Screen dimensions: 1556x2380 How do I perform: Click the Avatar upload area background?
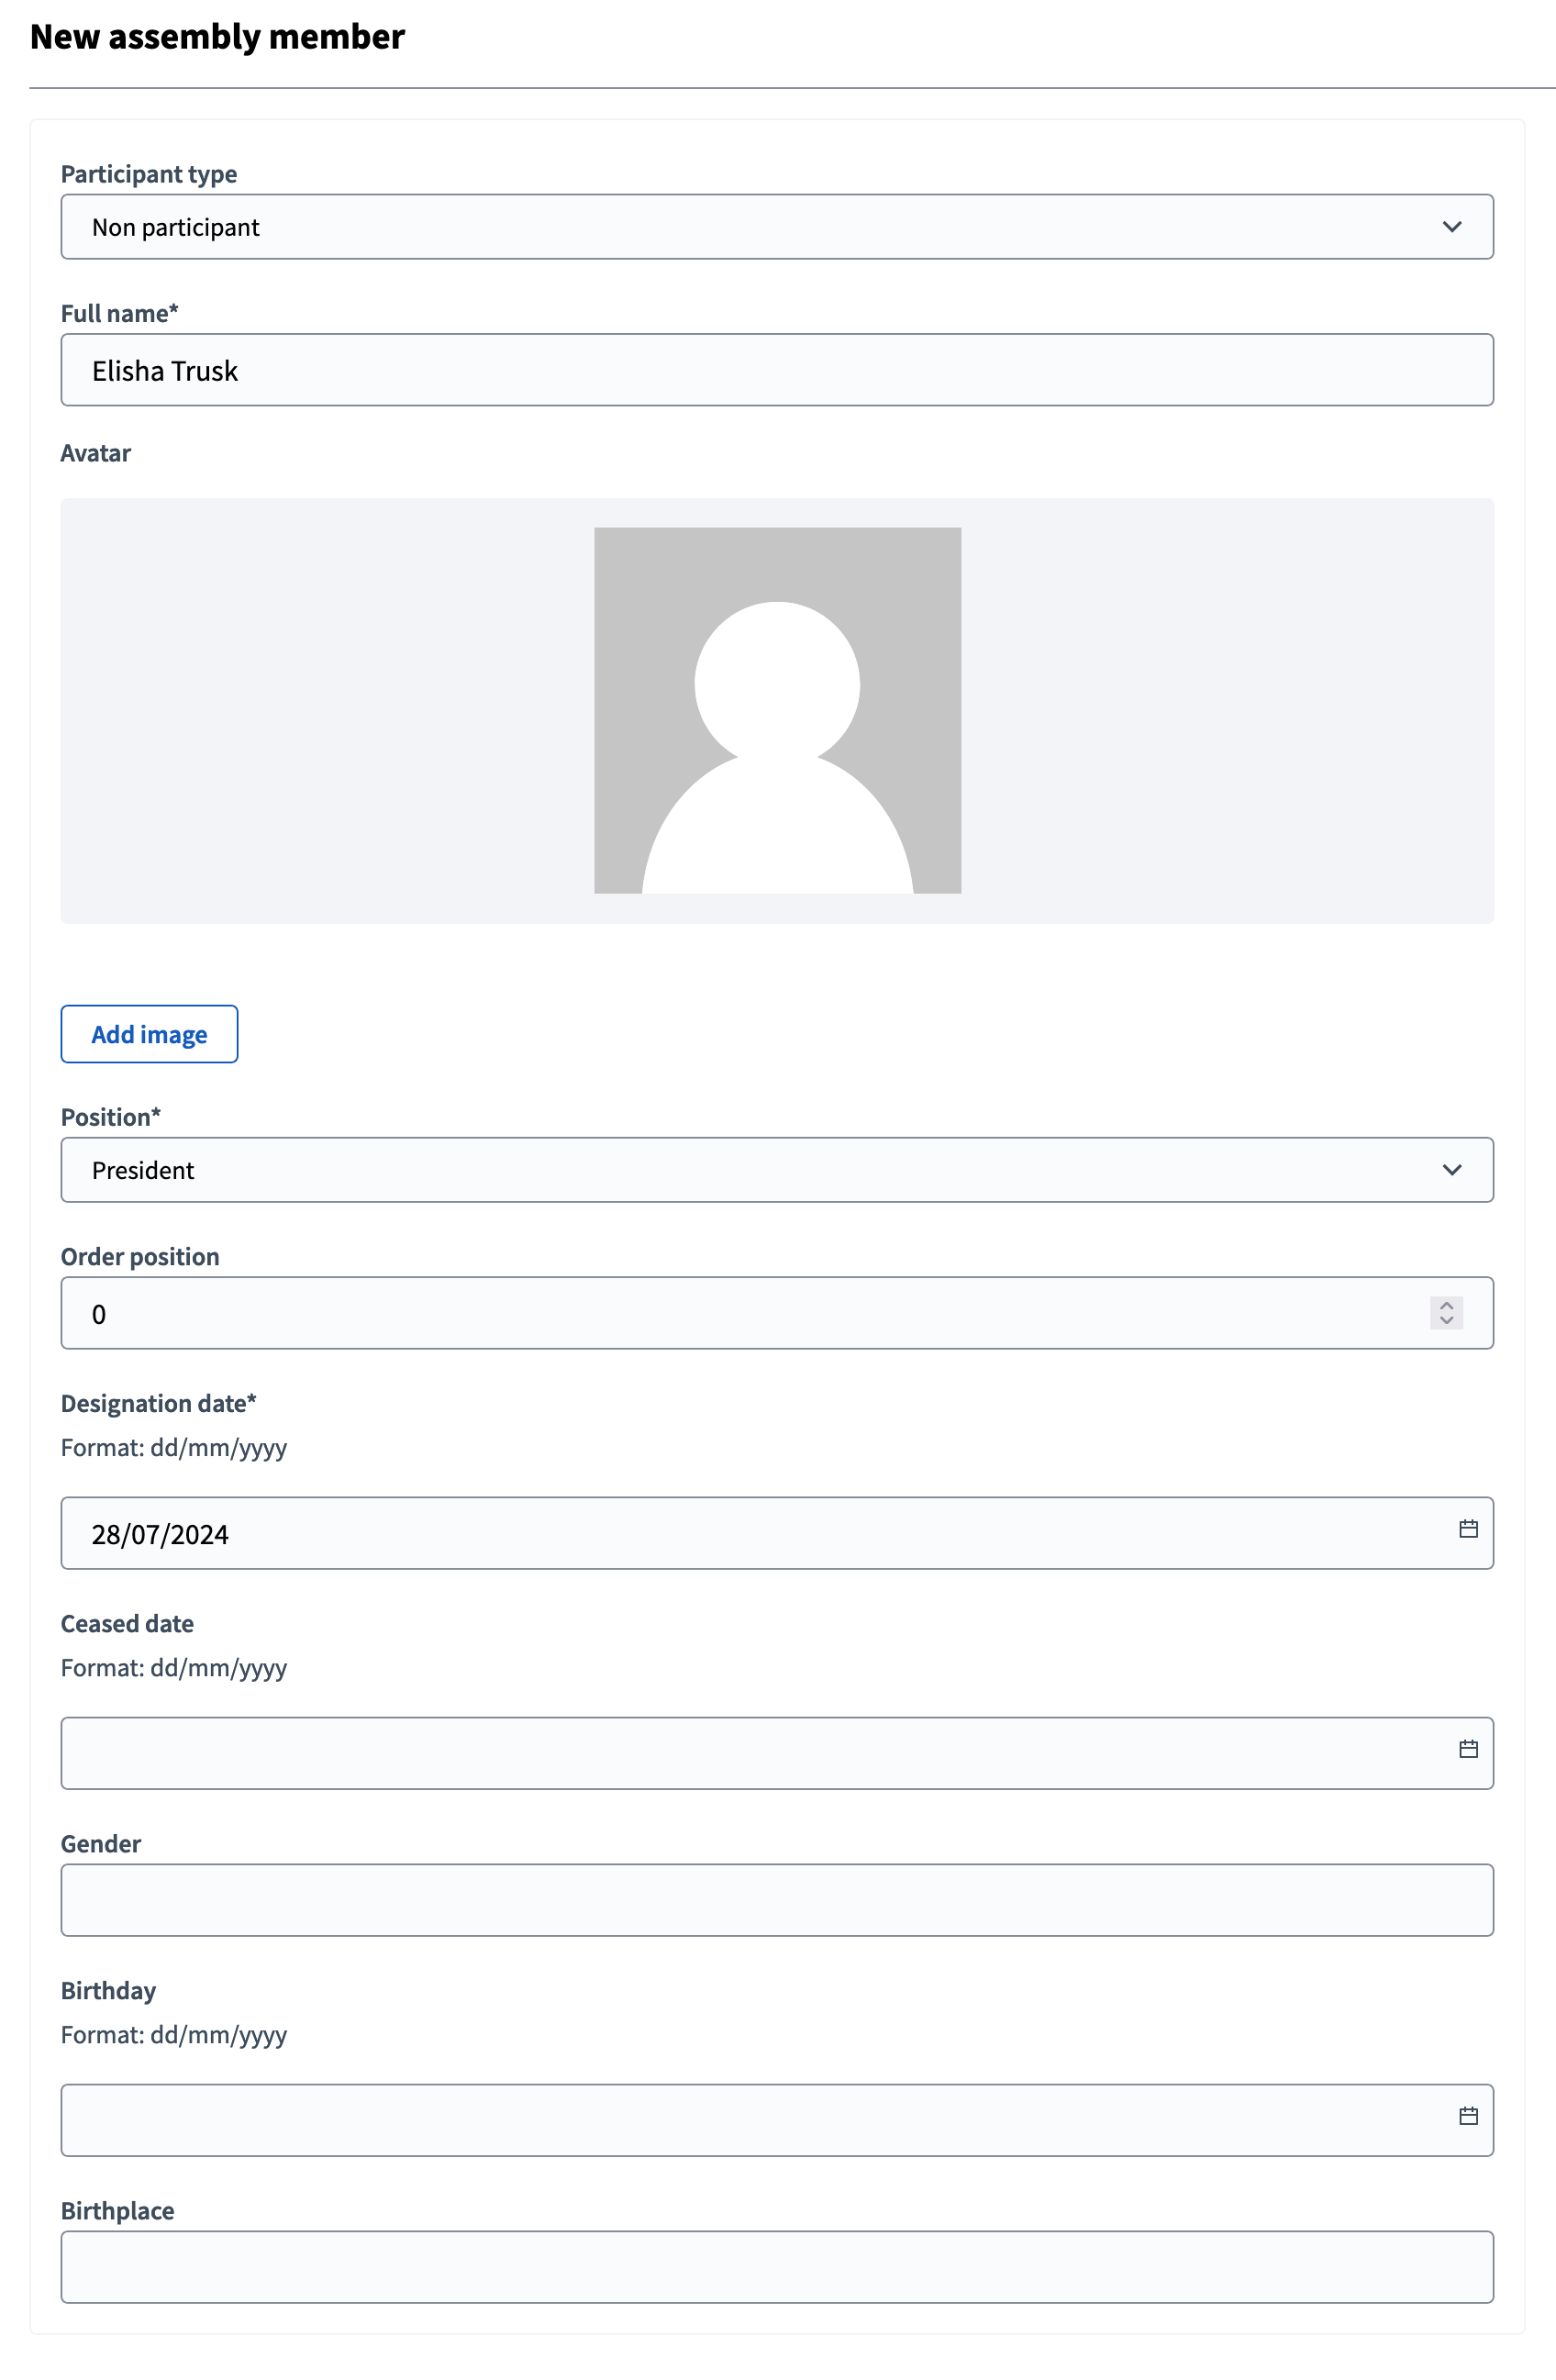click(x=300, y=710)
